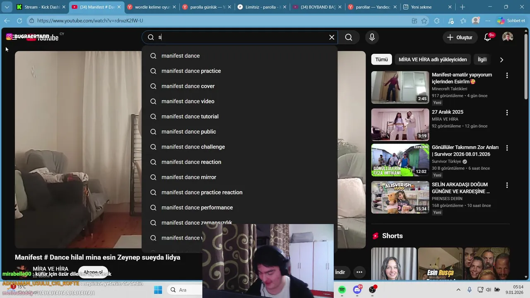The image size is (530, 298).
Task: Open a new browser tab with plus
Action: 463,7
